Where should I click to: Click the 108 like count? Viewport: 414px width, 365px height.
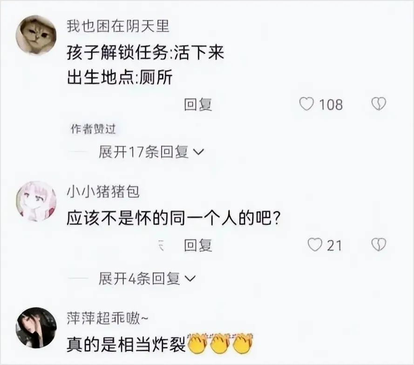[x=331, y=104]
